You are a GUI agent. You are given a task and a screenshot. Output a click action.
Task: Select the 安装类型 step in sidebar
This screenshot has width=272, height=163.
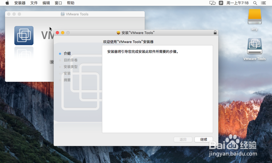[71, 67]
